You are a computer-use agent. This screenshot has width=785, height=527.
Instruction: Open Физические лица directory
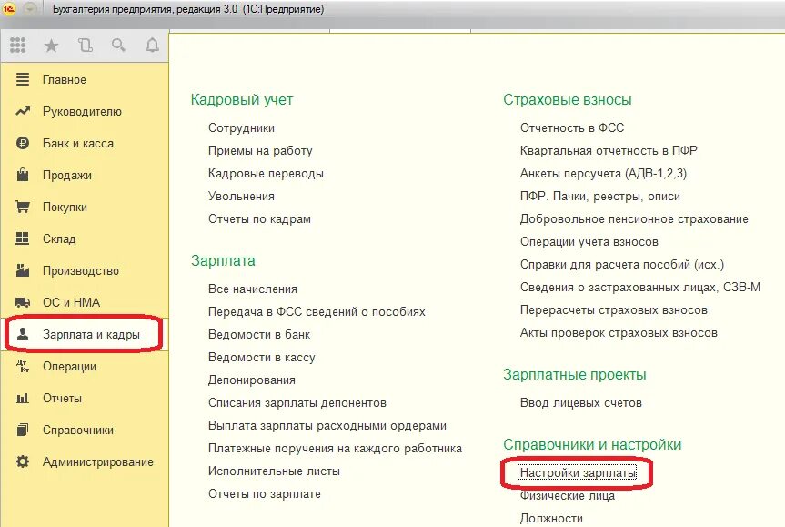pyautogui.click(x=568, y=496)
